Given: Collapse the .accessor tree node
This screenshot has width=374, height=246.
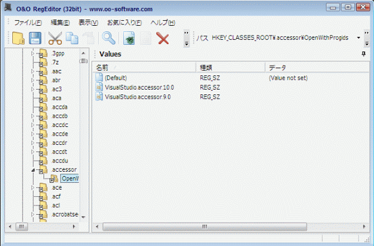Looking at the screenshot, I should 32,170.
